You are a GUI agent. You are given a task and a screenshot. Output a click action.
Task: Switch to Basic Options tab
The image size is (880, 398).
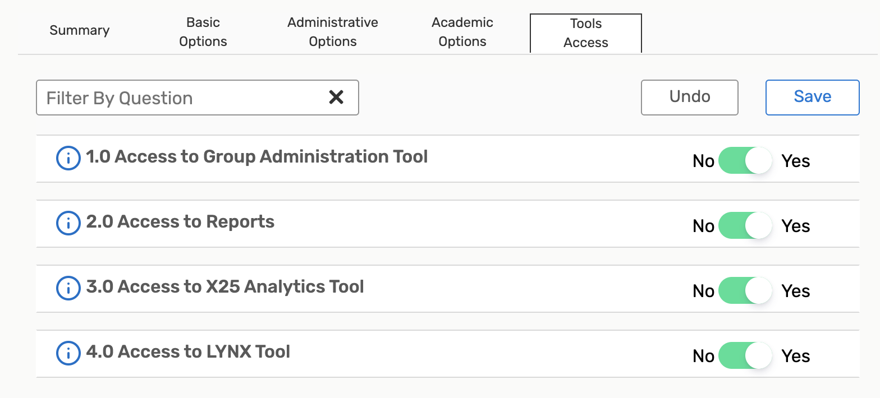[x=203, y=32]
